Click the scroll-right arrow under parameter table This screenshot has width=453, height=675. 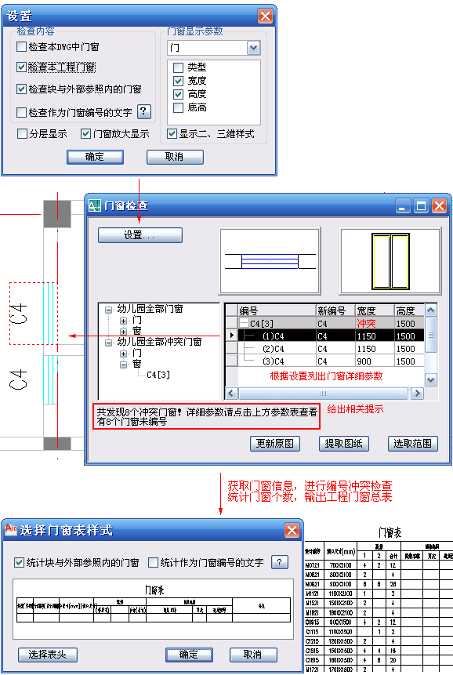(x=416, y=394)
